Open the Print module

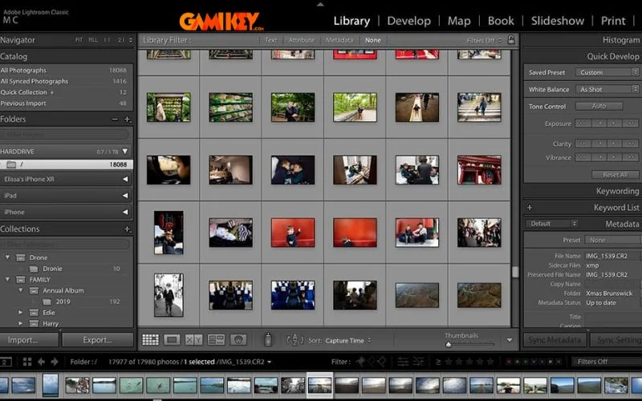point(613,21)
